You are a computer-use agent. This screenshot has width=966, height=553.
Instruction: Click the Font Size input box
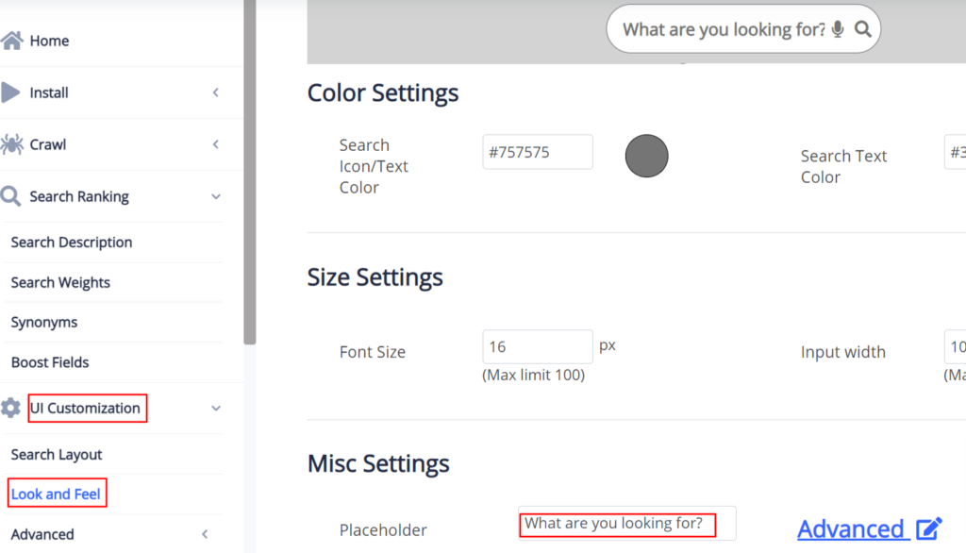[x=537, y=346]
